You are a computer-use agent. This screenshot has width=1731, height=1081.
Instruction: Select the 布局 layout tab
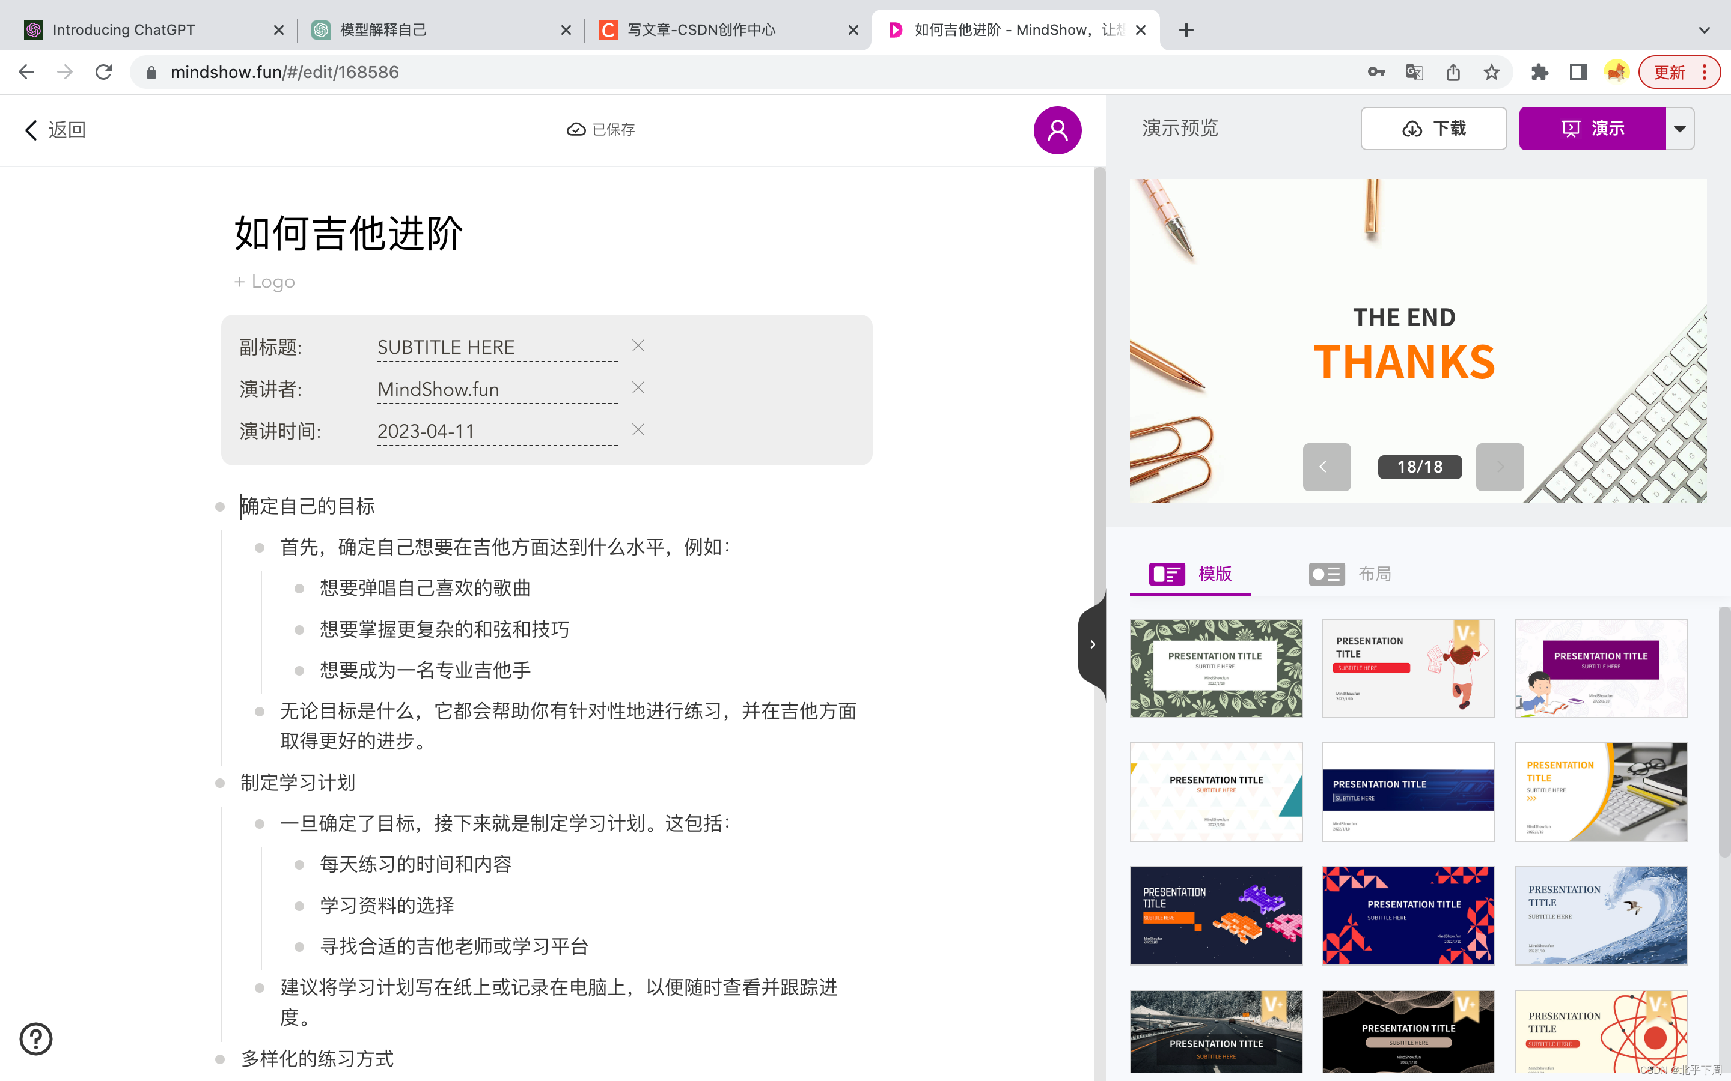tap(1351, 574)
